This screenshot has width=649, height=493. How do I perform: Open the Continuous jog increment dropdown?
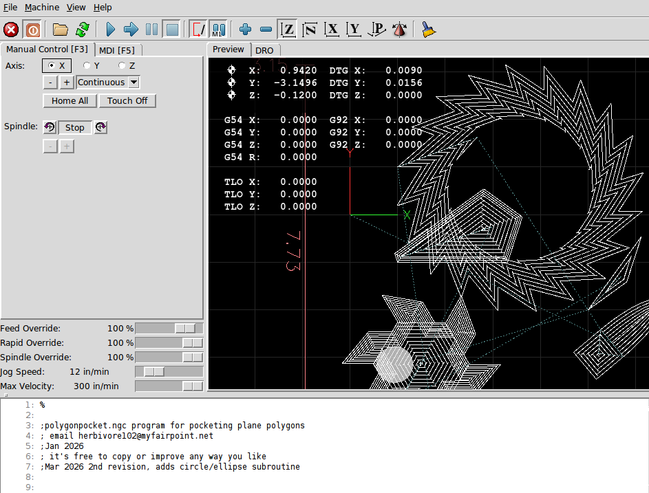[x=134, y=83]
